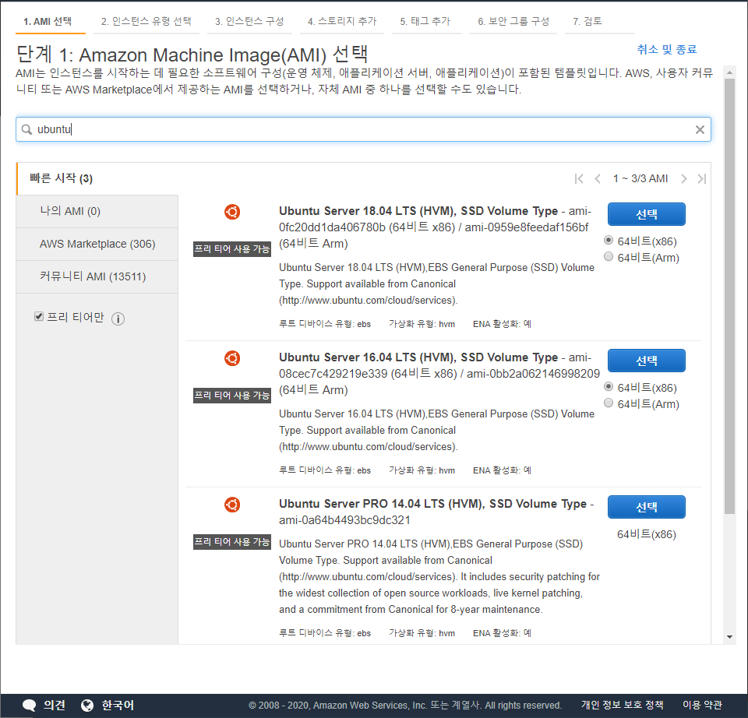
Task: Open the 3. 인스턴스 구성 step tab
Action: [249, 22]
